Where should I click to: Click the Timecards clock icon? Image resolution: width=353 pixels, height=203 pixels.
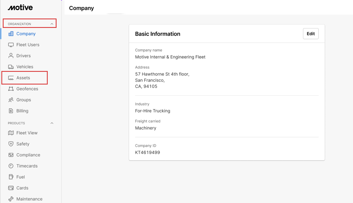(x=11, y=166)
